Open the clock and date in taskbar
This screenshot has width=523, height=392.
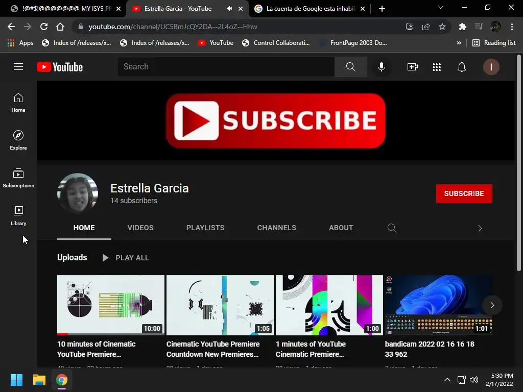500,380
